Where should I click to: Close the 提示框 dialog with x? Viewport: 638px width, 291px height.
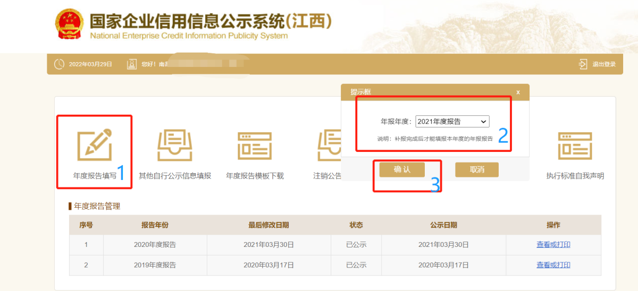(x=518, y=92)
